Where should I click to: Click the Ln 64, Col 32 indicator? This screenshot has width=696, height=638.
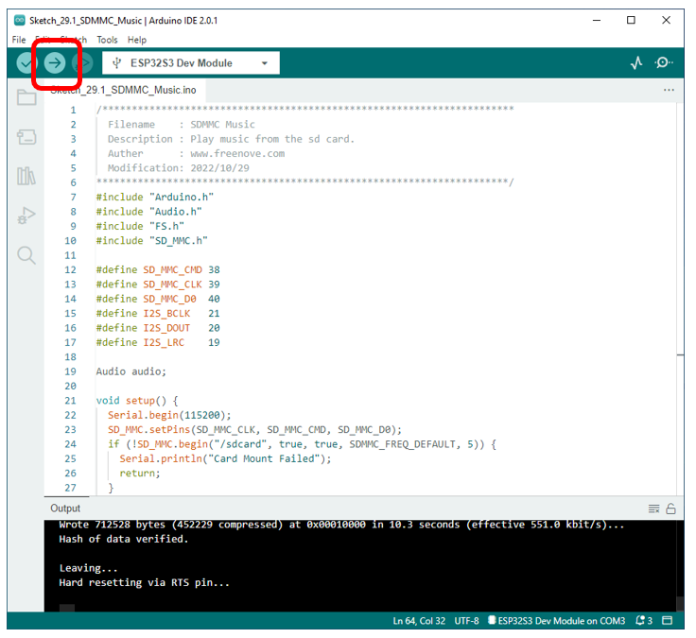point(419,620)
